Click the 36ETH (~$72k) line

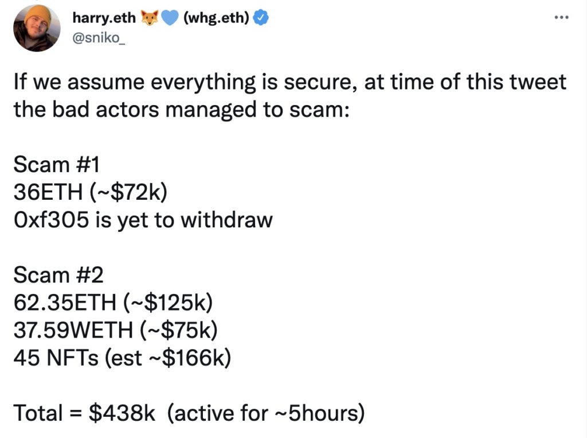pos(90,192)
